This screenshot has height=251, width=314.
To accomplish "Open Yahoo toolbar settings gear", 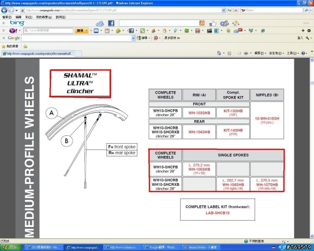I will click(309, 30).
